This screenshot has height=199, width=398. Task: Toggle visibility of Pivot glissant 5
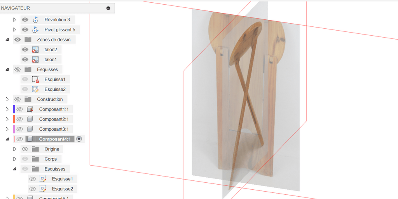coord(25,29)
